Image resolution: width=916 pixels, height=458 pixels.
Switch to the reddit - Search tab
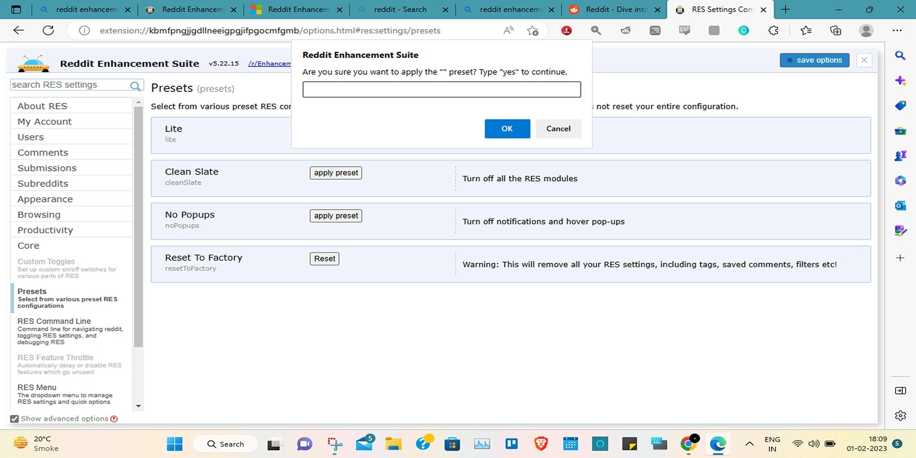tap(403, 9)
